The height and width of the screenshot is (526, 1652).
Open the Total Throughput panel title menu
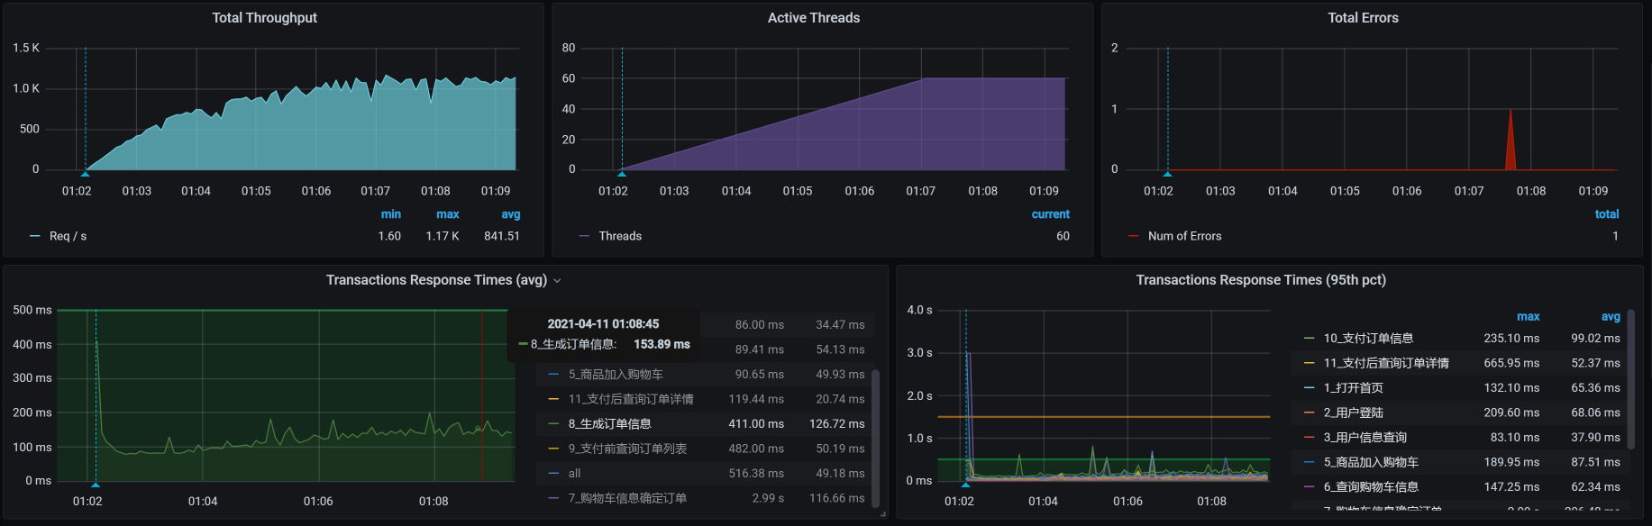(x=264, y=18)
